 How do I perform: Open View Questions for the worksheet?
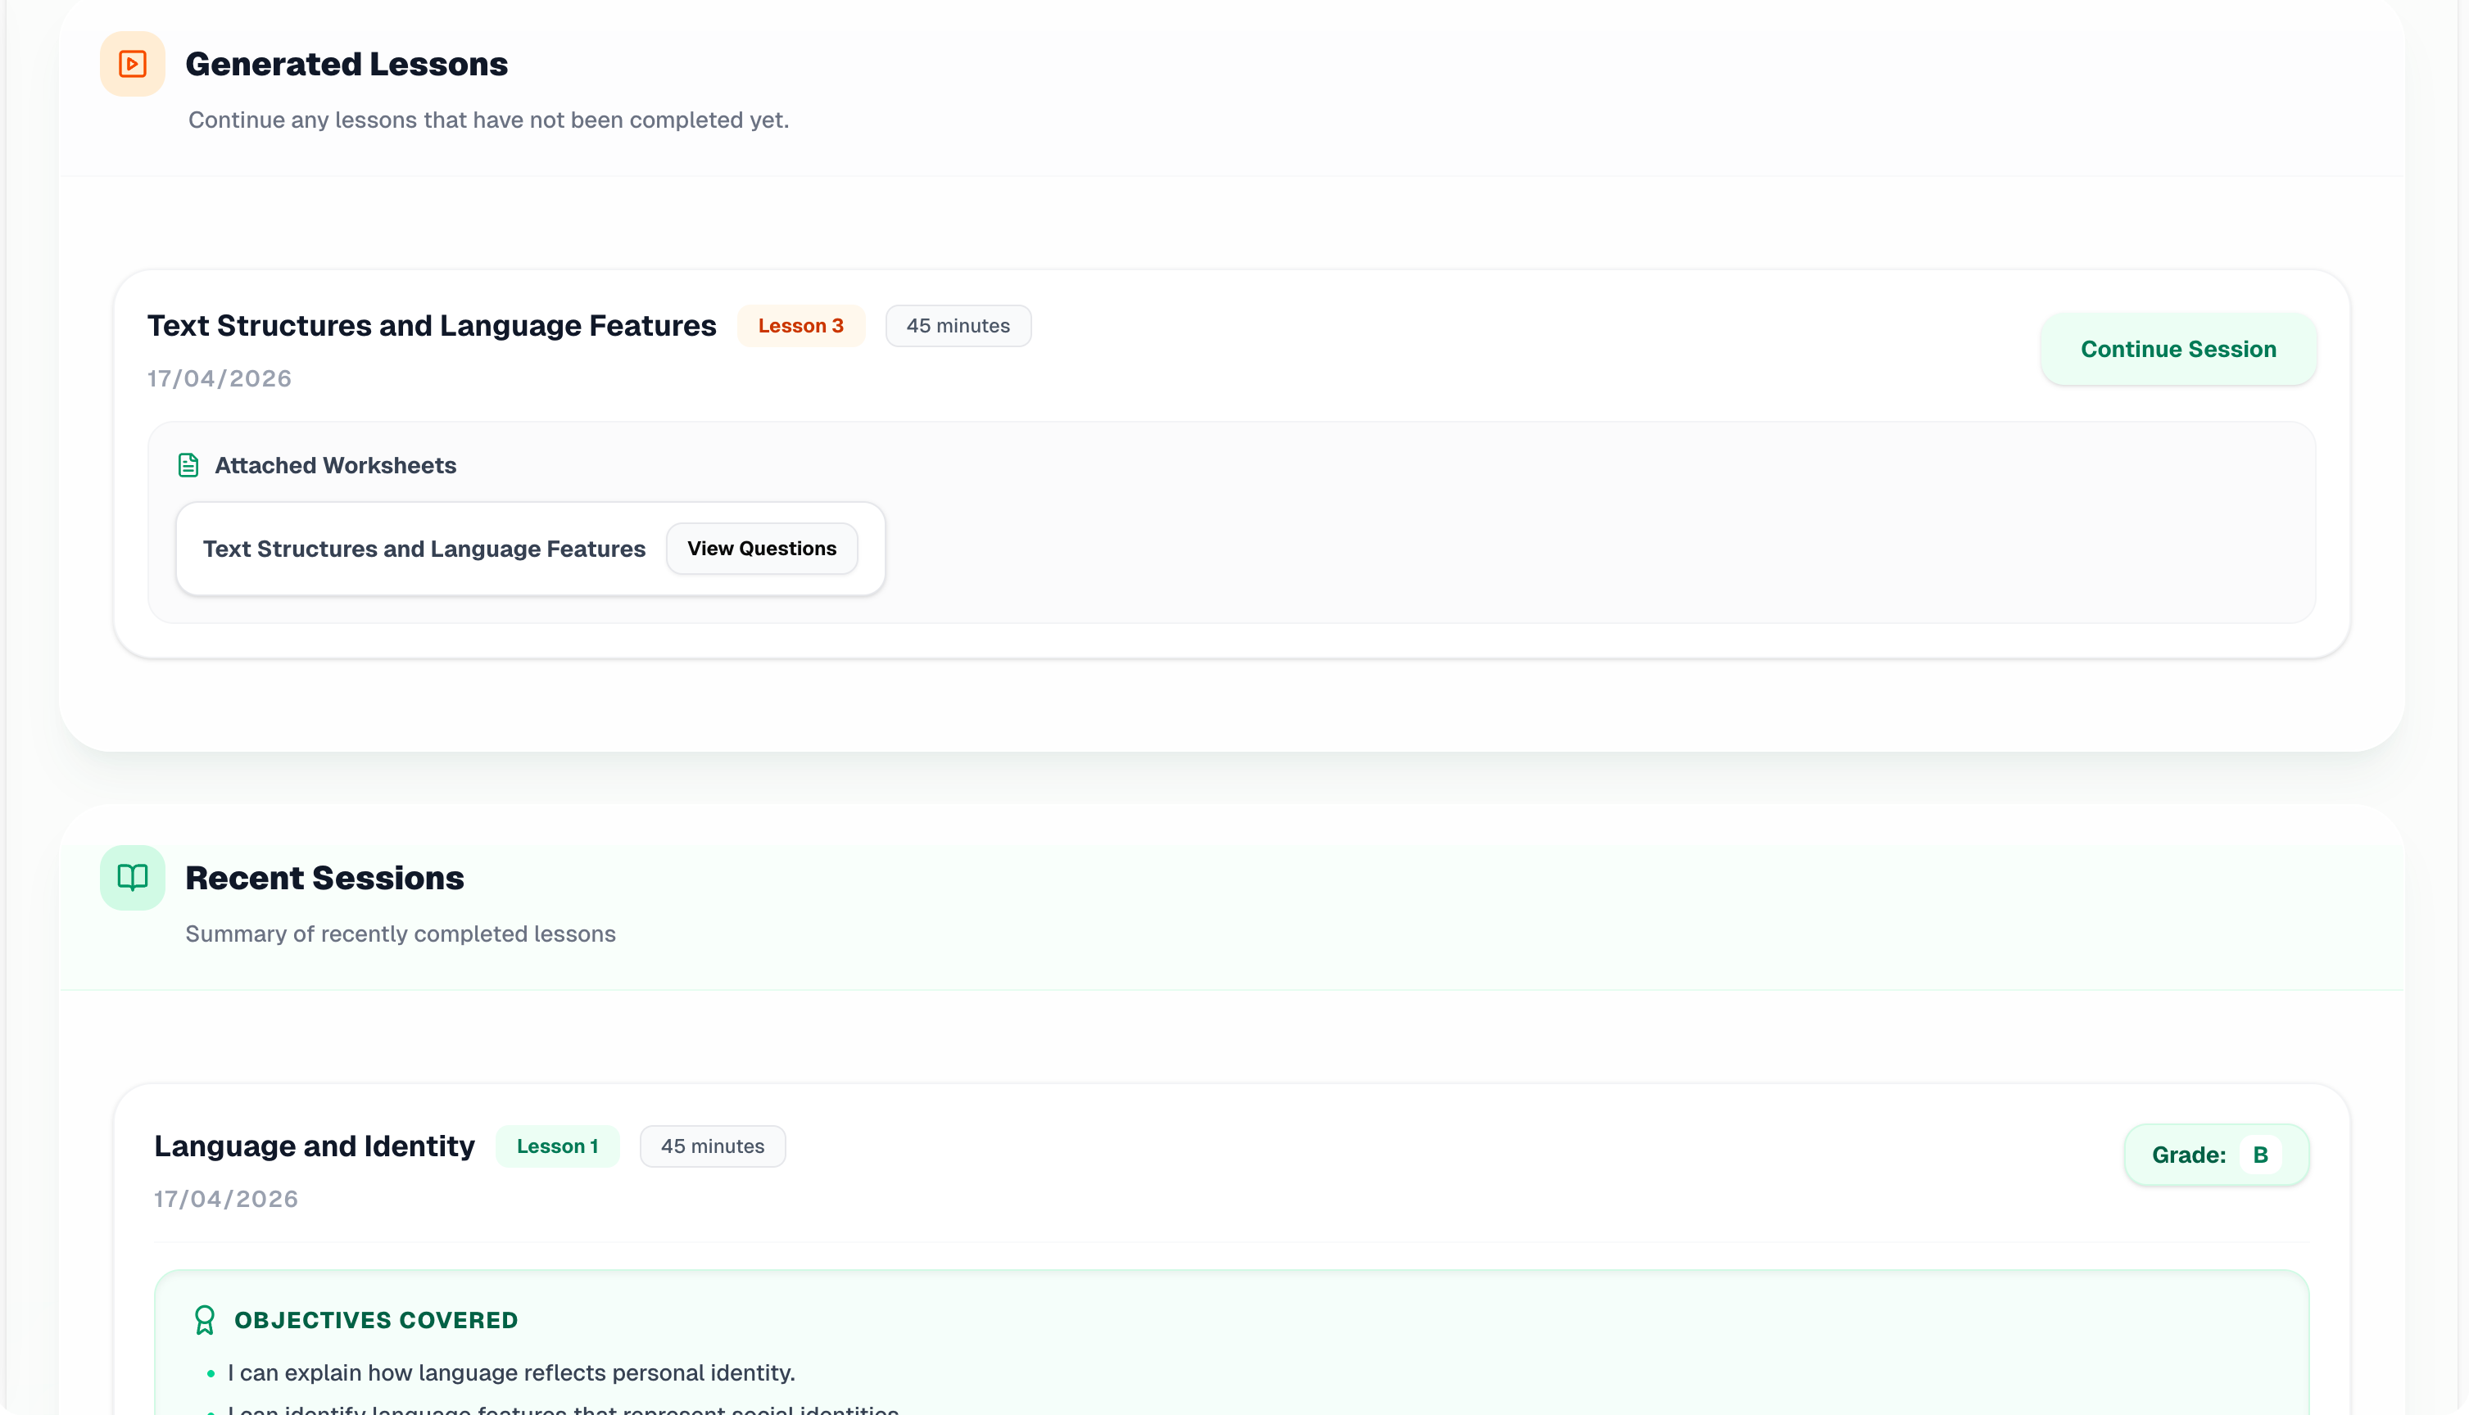761,548
